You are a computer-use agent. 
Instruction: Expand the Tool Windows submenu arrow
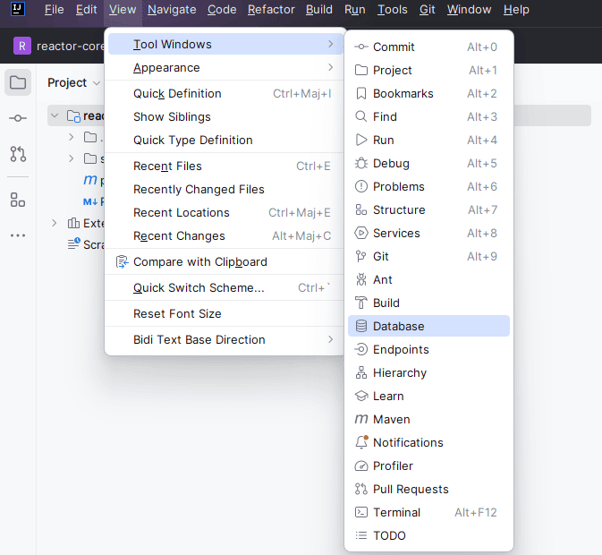click(x=331, y=44)
